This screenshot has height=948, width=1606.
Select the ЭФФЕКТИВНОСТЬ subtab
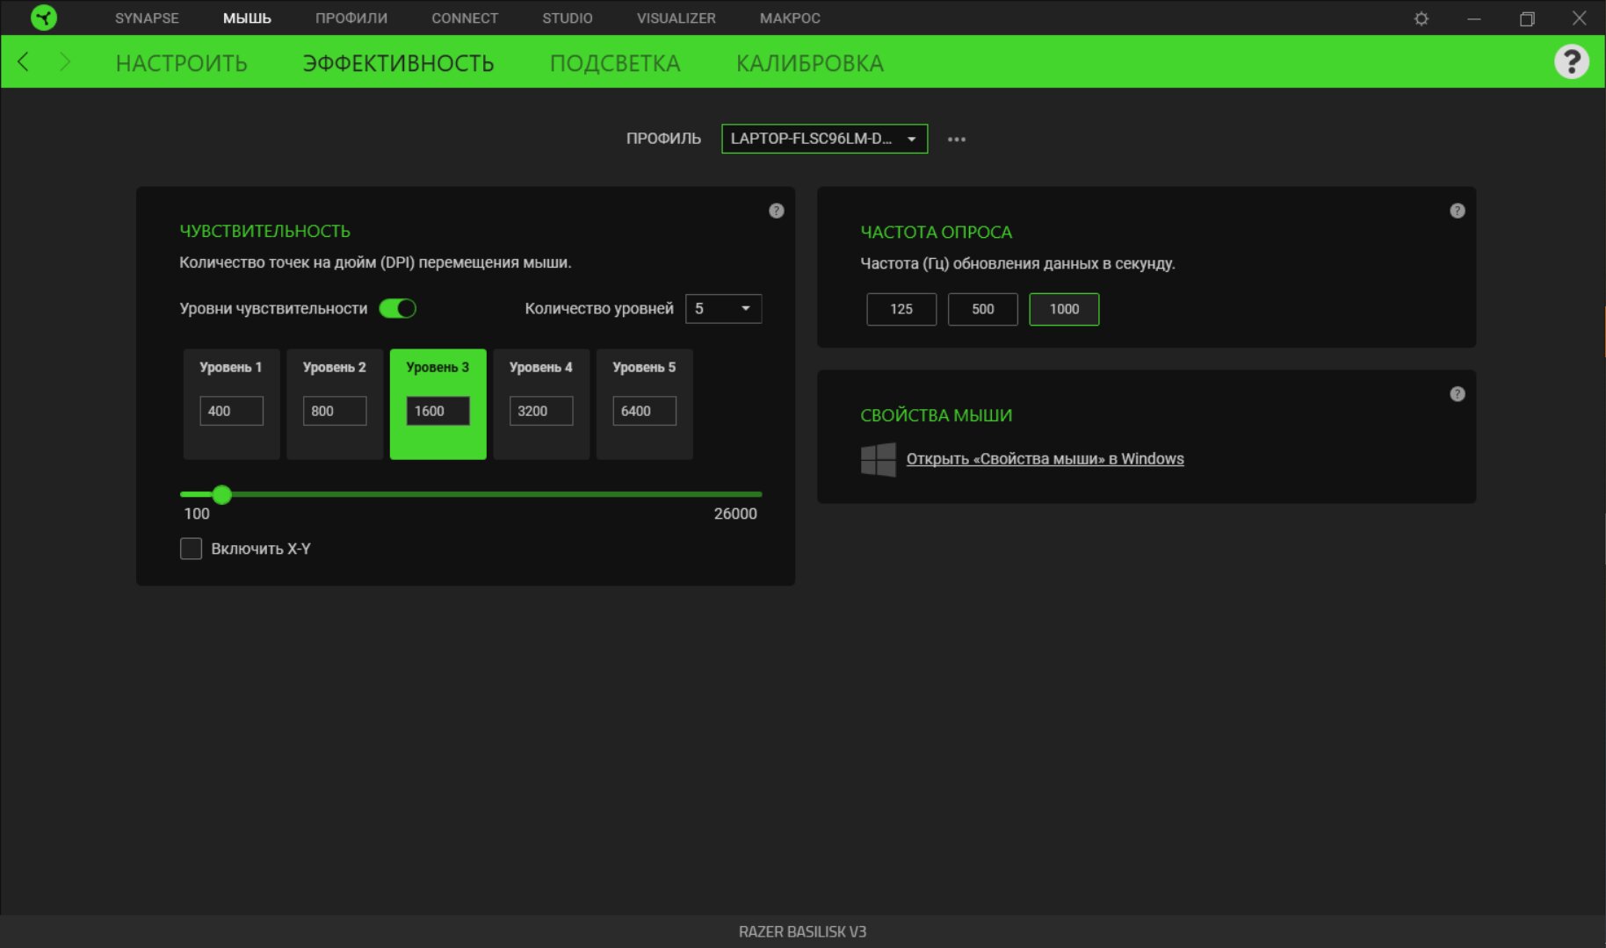[399, 63]
